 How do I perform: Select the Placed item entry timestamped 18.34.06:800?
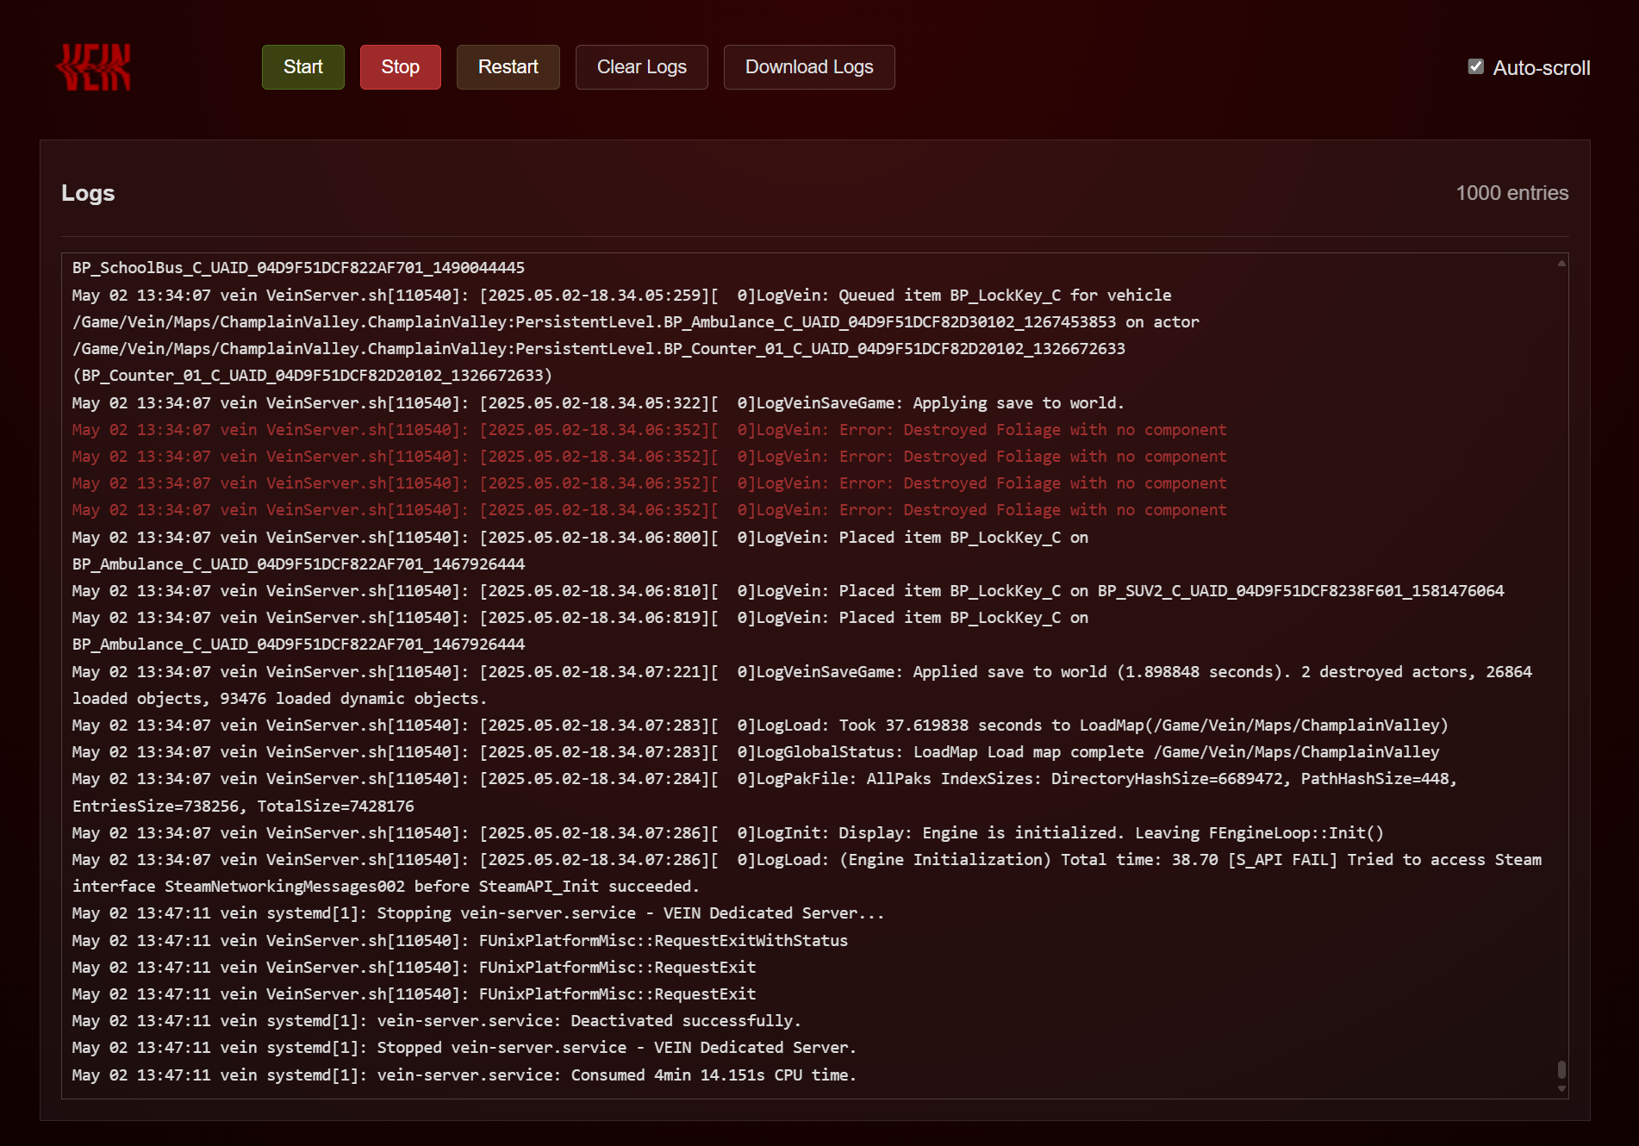coord(580,551)
